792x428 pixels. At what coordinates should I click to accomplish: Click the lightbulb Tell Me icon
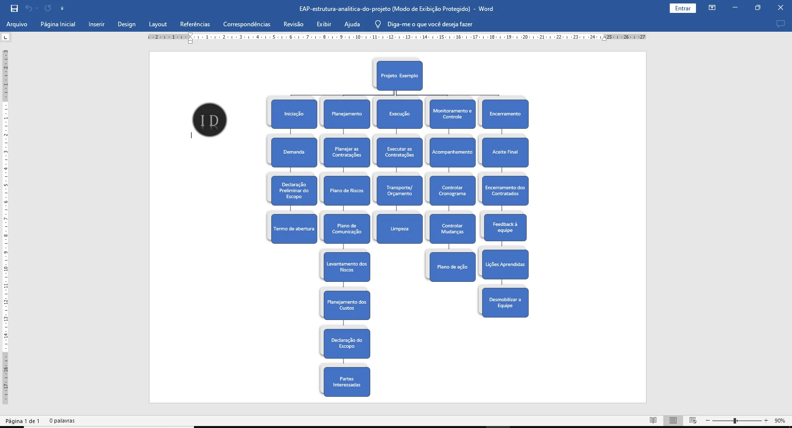[378, 24]
